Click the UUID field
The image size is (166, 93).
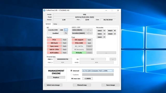click(96, 63)
